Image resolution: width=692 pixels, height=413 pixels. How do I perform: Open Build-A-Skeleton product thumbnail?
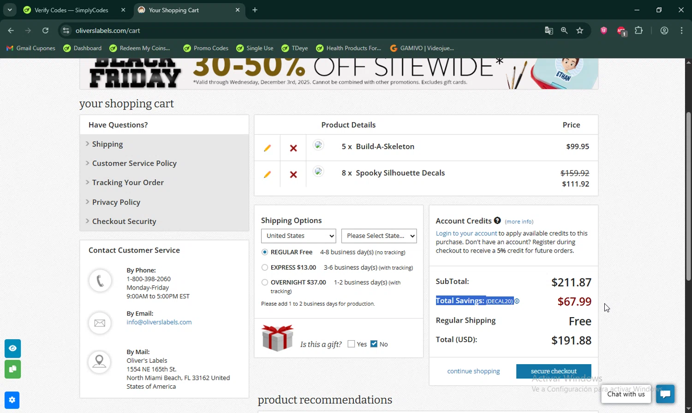(x=318, y=145)
